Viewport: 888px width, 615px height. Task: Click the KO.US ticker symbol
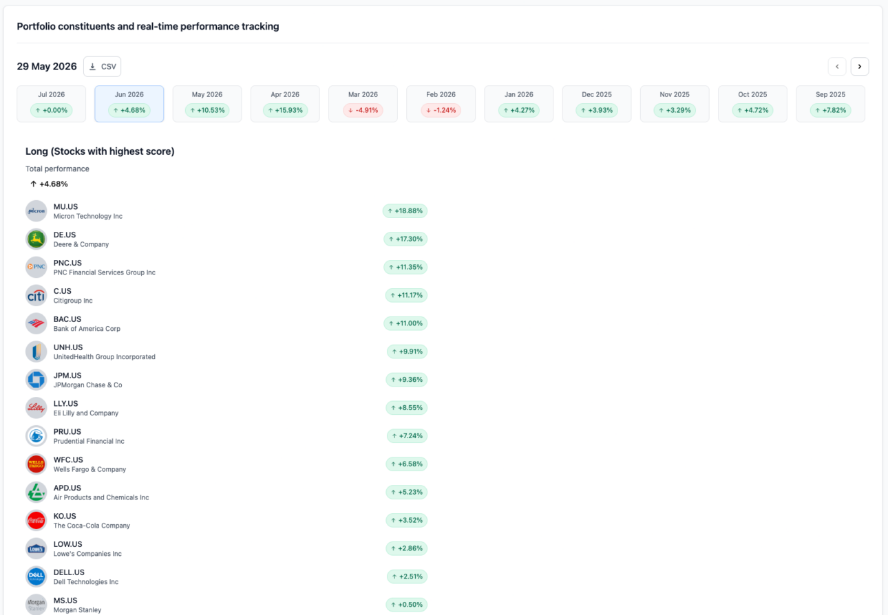click(x=65, y=516)
